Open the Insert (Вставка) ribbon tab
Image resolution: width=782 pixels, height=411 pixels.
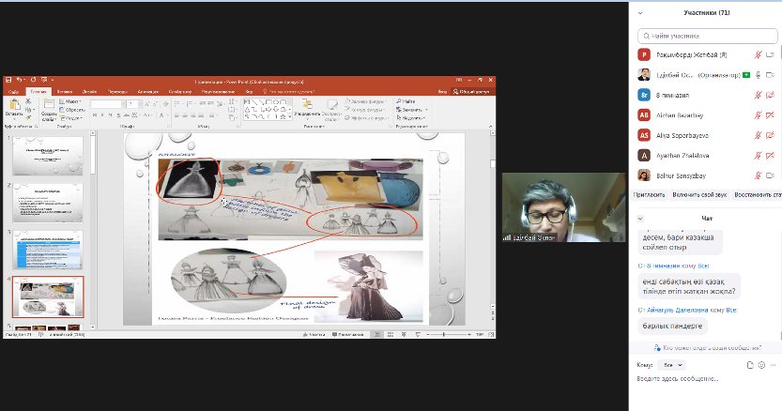[x=63, y=92]
